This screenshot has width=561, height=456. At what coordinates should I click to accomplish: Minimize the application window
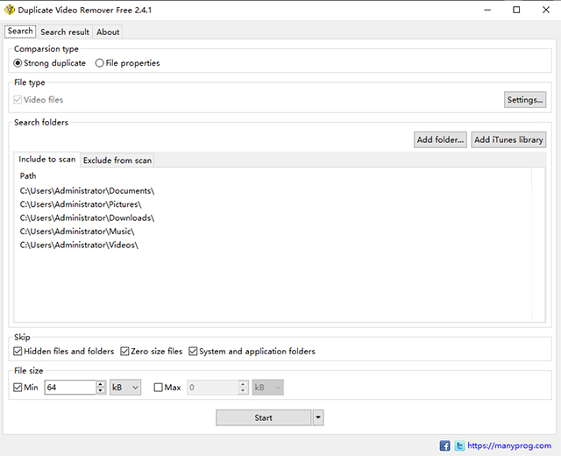pos(487,10)
